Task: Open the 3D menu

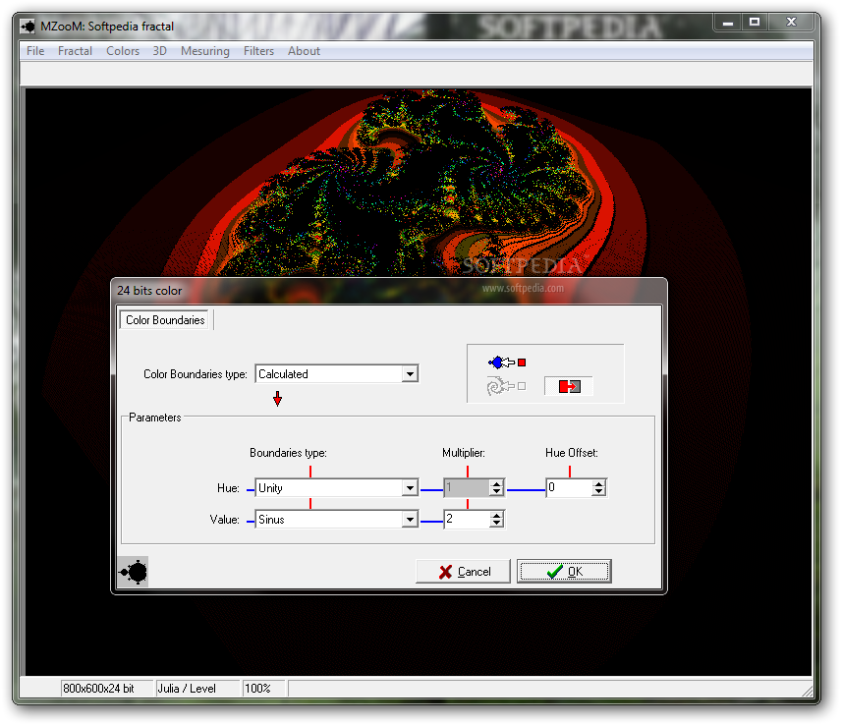Action: [160, 51]
